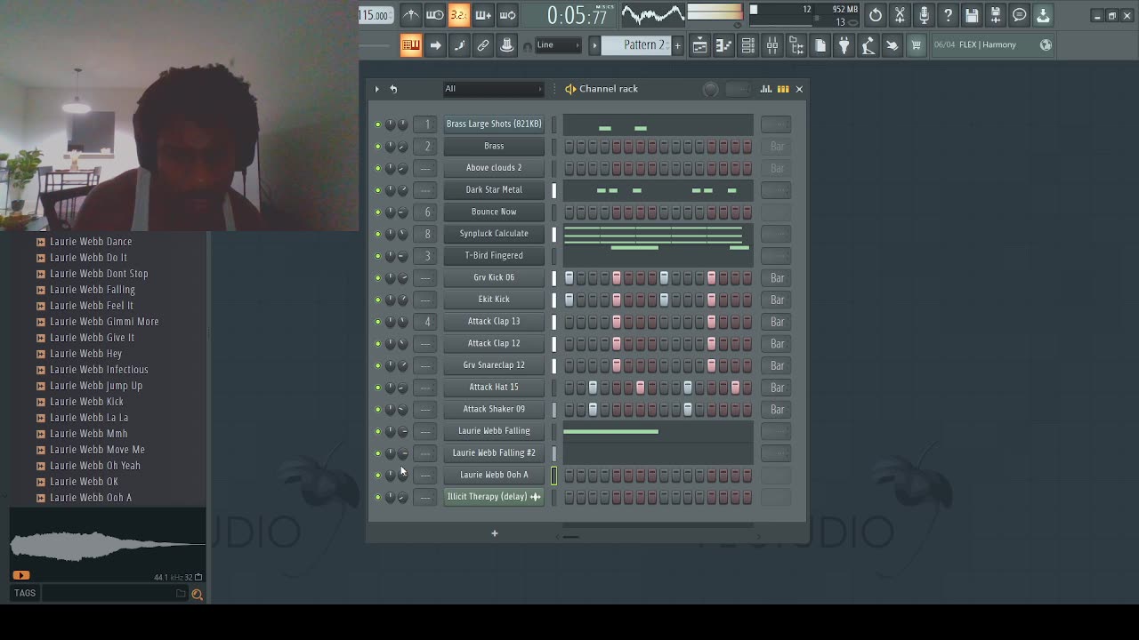1139x640 pixels.
Task: Select Laurie Webb Gimmi More in browser
Action: 104,322
